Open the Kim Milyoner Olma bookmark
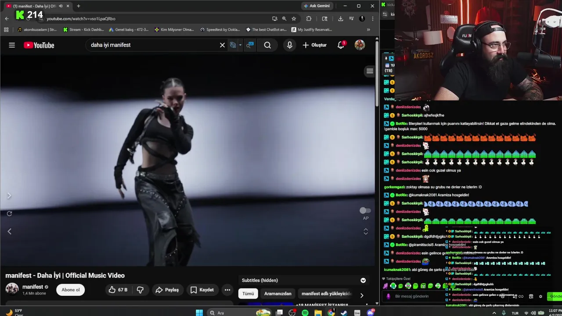 click(x=174, y=29)
